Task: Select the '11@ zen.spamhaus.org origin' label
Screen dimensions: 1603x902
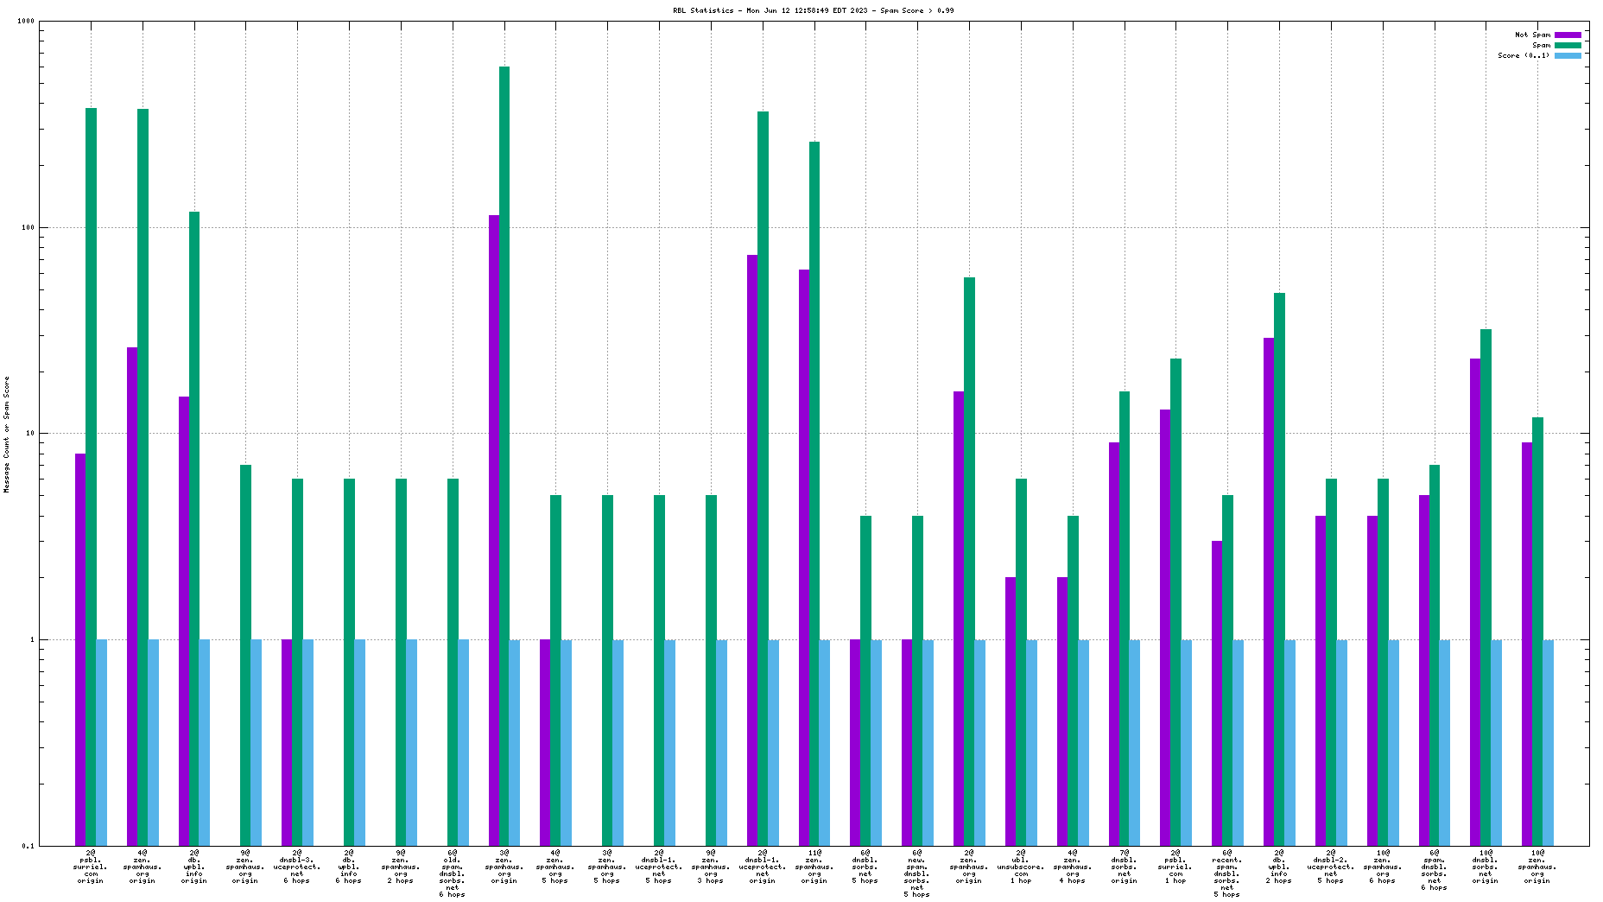Action: point(814,867)
